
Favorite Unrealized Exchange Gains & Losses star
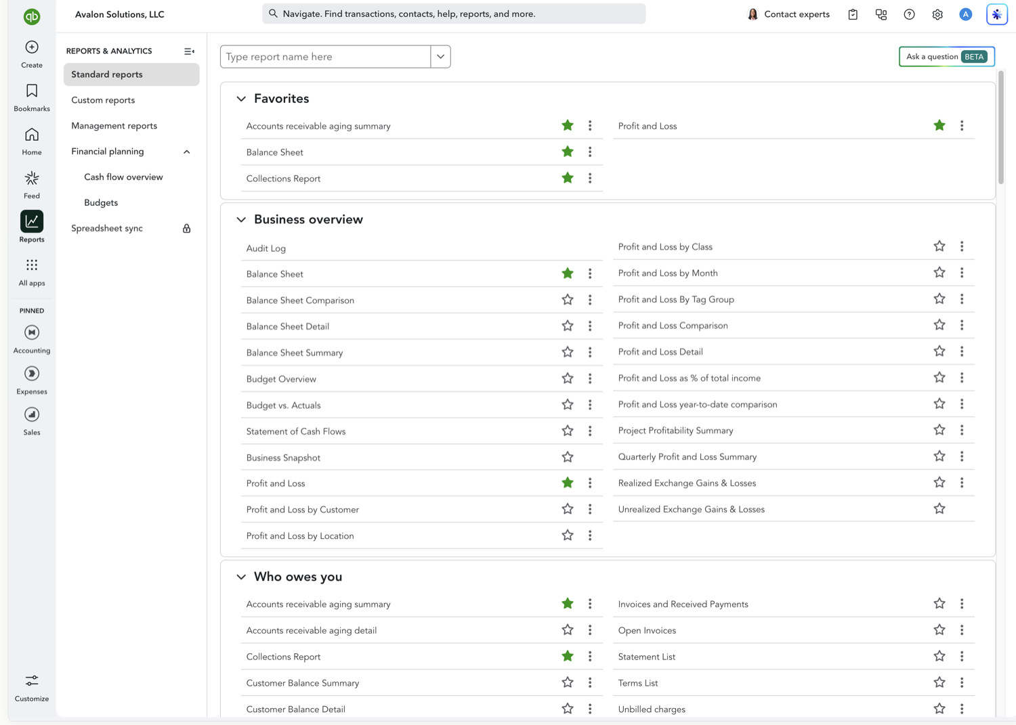pos(939,509)
